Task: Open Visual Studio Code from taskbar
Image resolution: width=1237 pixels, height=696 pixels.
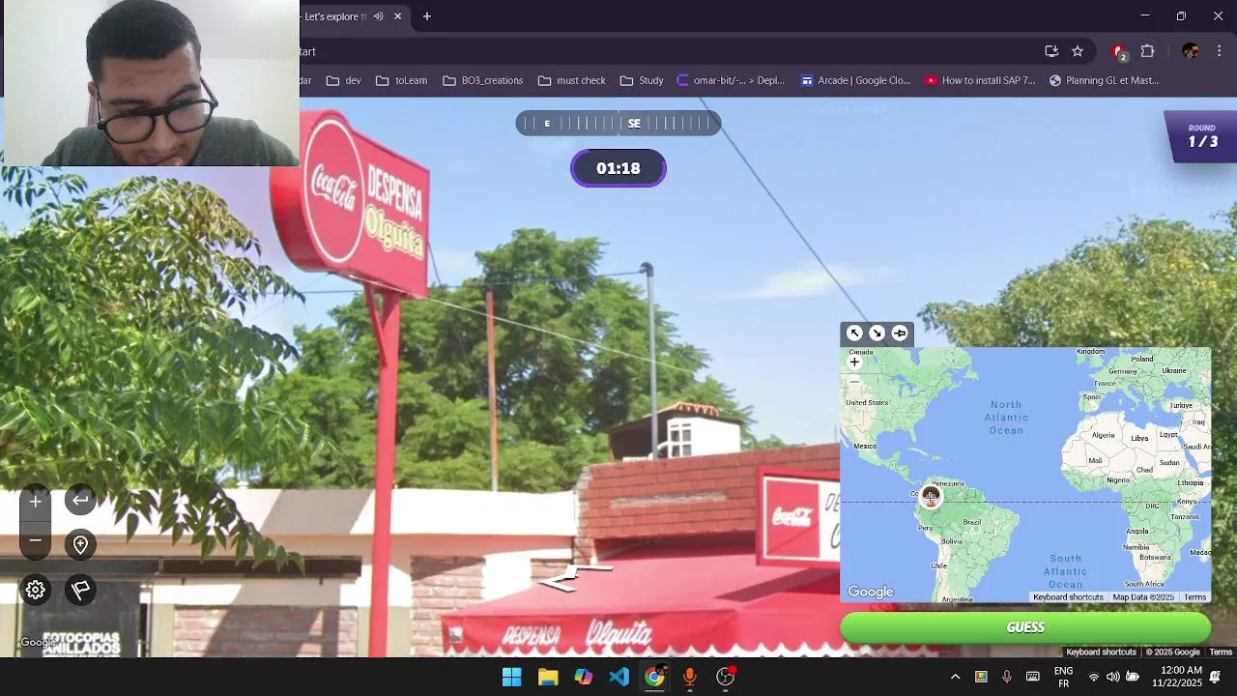Action: (619, 677)
